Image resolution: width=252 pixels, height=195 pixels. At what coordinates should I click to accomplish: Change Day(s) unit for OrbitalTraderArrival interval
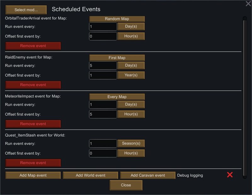click(131, 26)
